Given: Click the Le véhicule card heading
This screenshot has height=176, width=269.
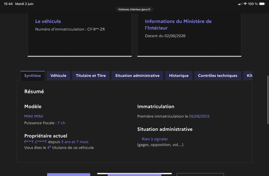Looking at the screenshot, I should coord(48,21).
